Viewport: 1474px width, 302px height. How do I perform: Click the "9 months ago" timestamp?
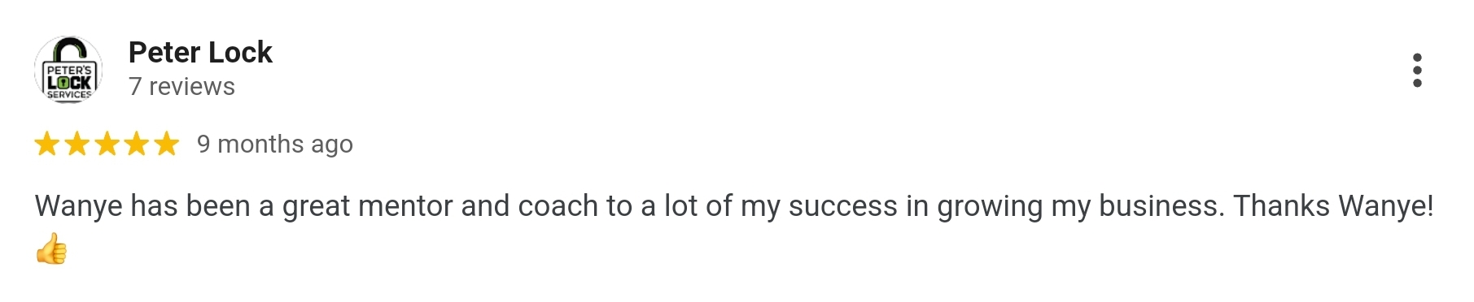(275, 144)
